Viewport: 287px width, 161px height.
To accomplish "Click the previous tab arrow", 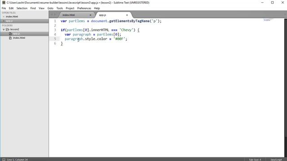I will 52,15.
